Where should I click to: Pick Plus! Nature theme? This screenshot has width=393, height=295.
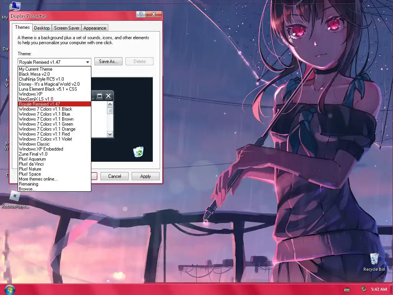54,169
